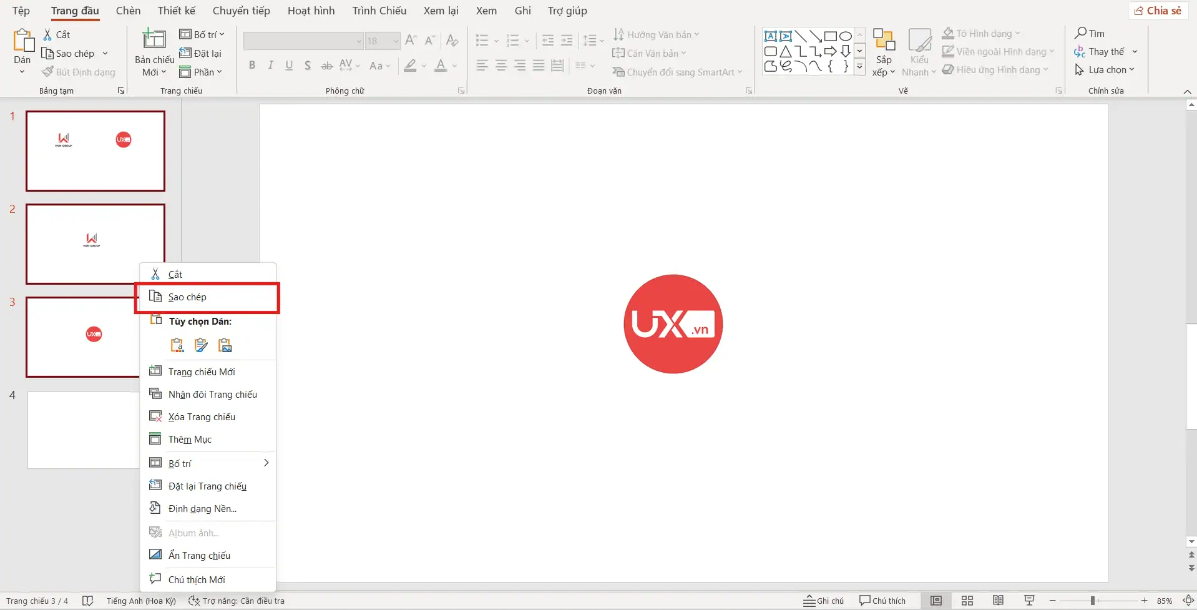Switch to Reading view icon
Screen dimensions: 1197x610
click(998, 601)
